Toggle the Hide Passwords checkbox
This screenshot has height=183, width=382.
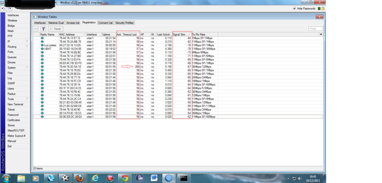(x=295, y=9)
